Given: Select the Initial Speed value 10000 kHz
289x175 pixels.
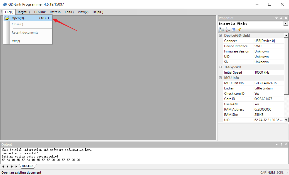Looking at the screenshot, I should 262,72.
